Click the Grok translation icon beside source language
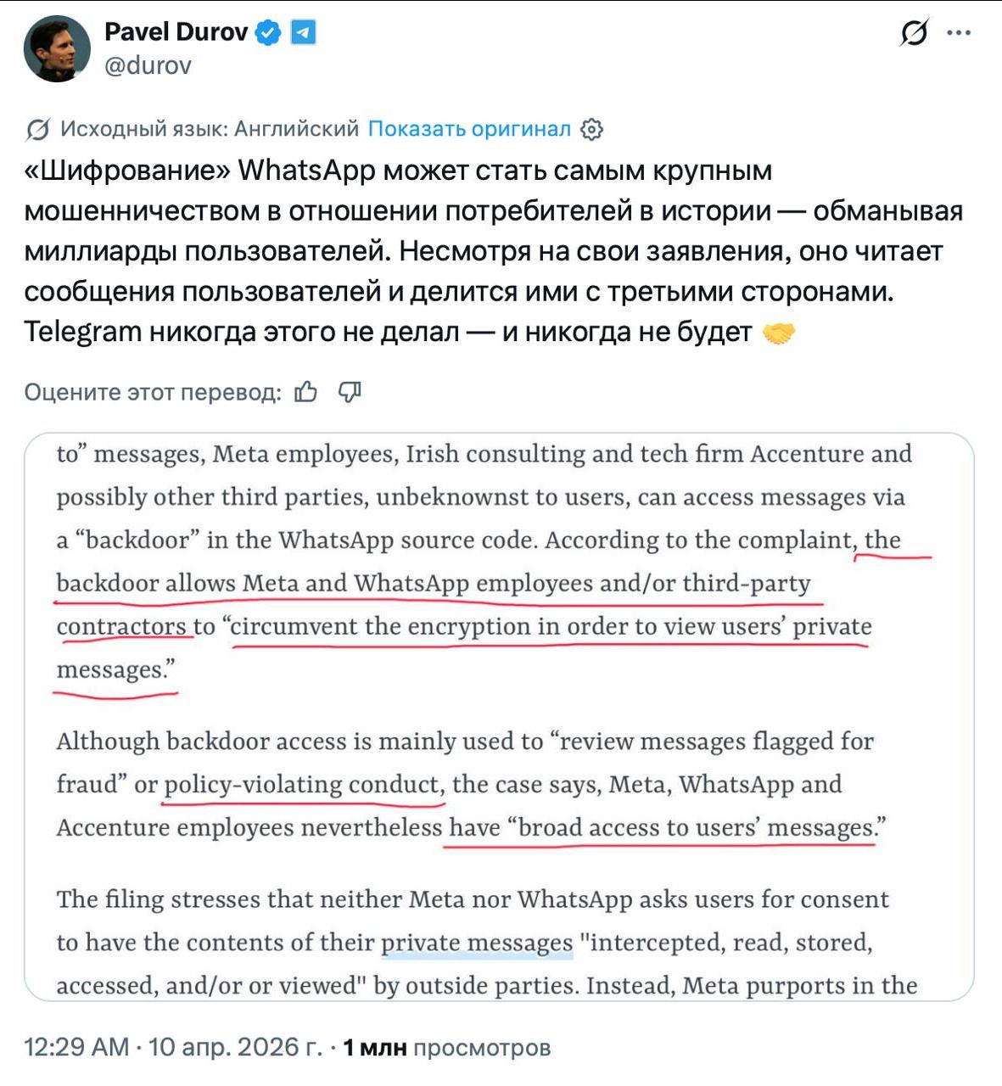 36,129
